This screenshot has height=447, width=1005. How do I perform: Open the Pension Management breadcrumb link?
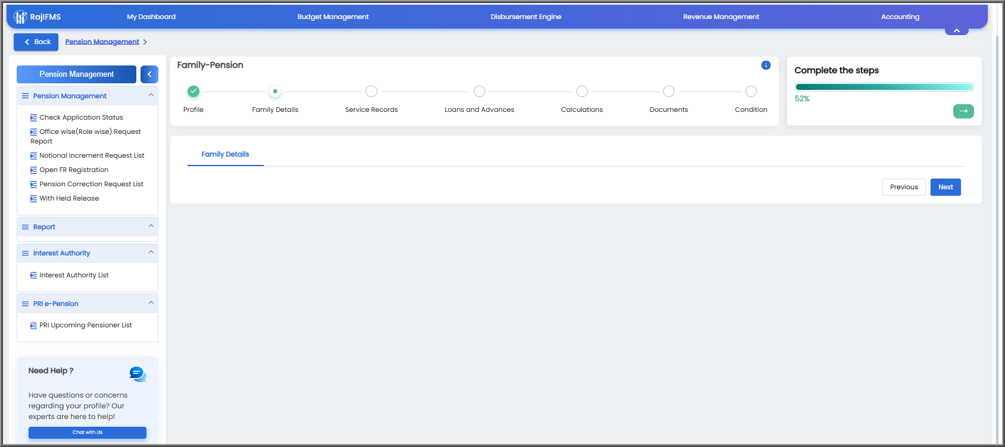[102, 42]
